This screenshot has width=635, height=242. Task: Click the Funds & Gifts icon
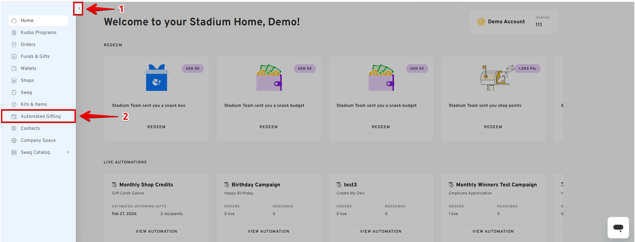[14, 57]
